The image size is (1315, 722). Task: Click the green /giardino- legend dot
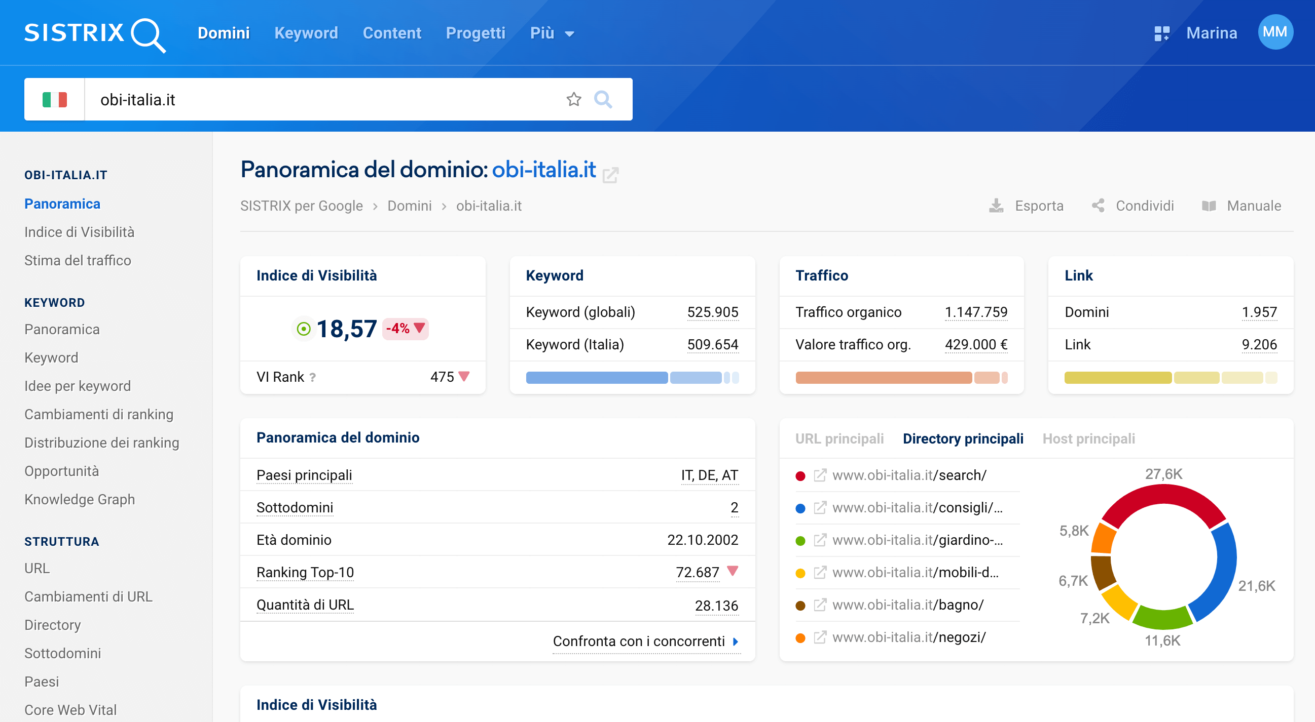coord(800,541)
